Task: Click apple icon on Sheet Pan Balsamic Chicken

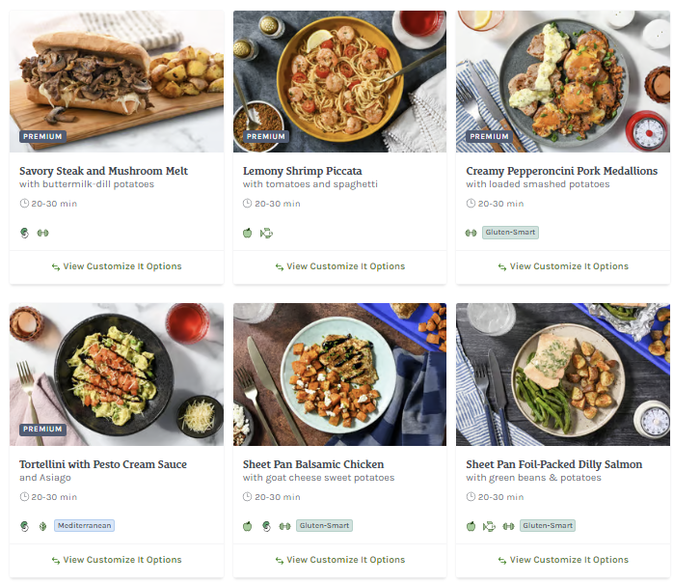Action: click(x=247, y=526)
